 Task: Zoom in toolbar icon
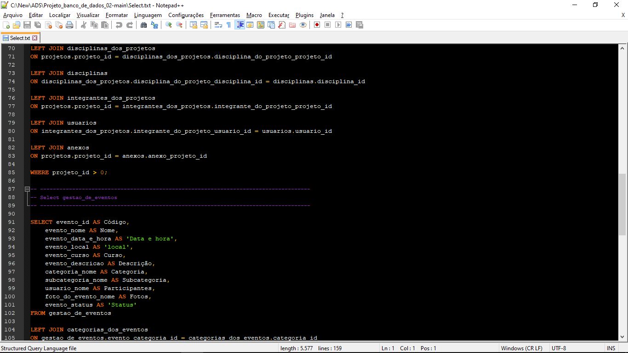(x=169, y=25)
